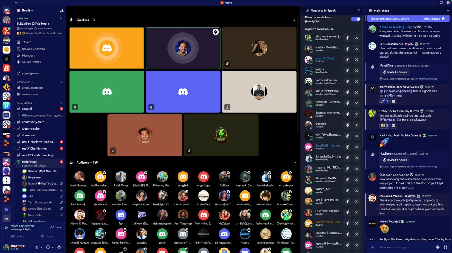
Task: Open the r.d server icon in server list
Action: [x=6, y=219]
